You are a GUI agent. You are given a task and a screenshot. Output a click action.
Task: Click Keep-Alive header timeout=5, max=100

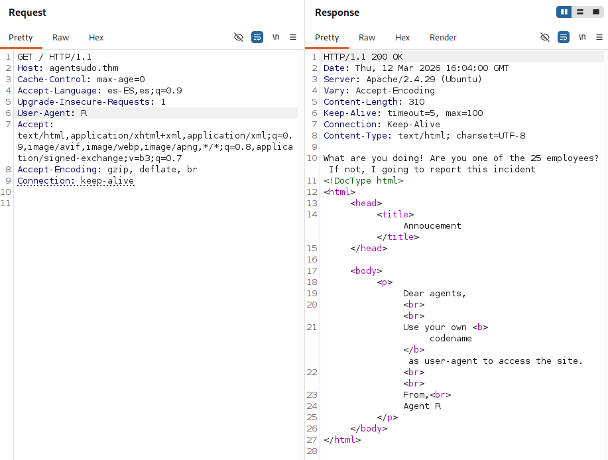pyautogui.click(x=403, y=113)
